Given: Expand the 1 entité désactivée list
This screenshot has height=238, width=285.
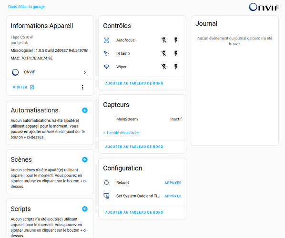Looking at the screenshot, I should 121,133.
